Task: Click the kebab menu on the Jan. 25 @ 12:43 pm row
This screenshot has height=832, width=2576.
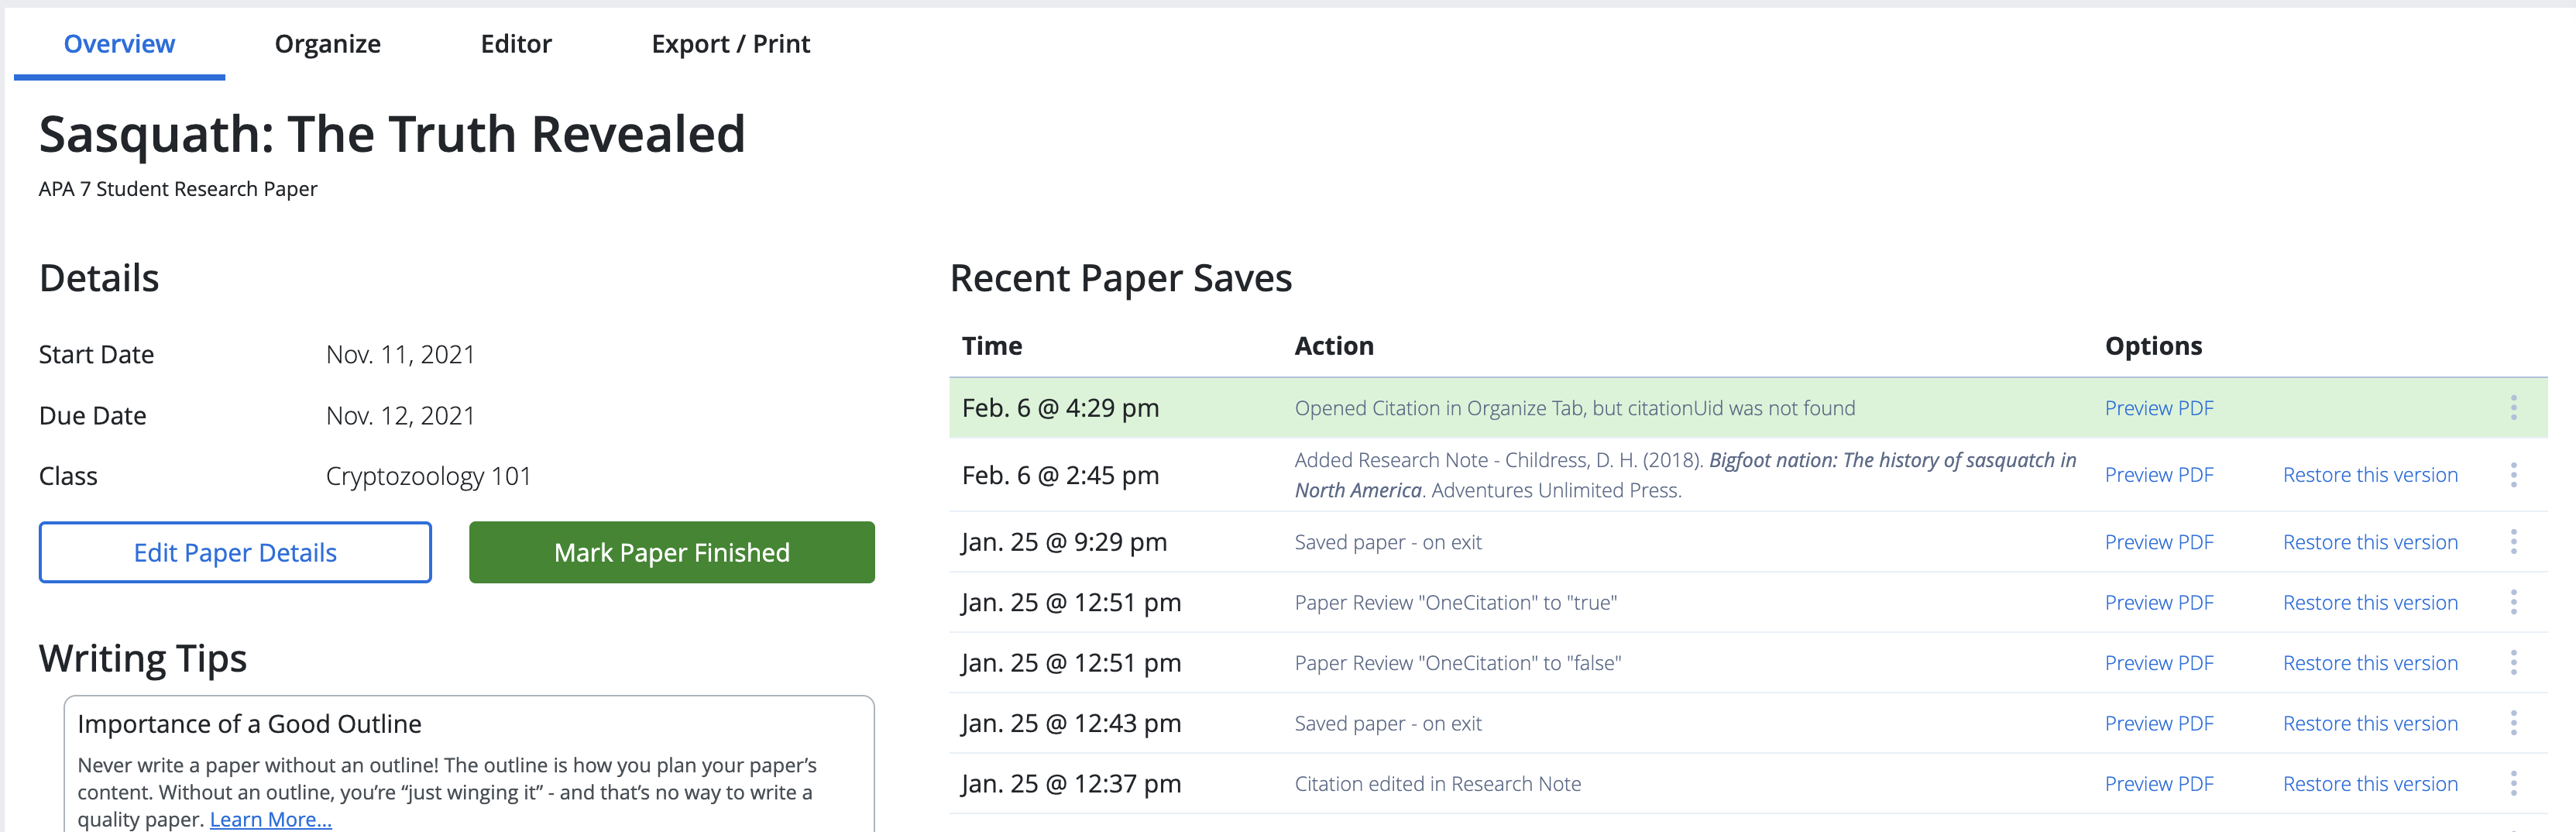Action: 2514,723
